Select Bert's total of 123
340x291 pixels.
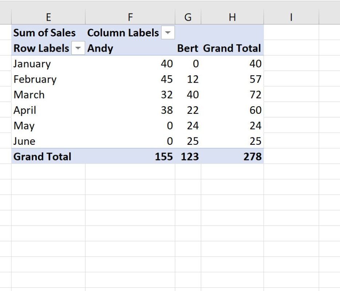[190, 156]
